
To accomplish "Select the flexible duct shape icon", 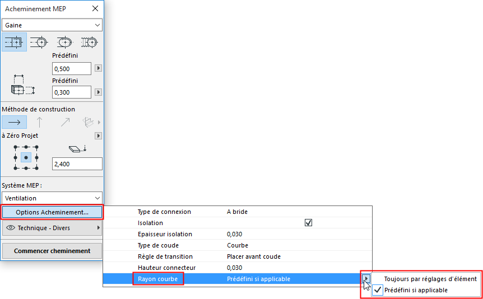I will (x=89, y=42).
